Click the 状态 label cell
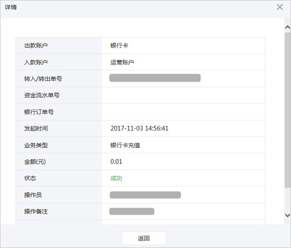This screenshot has width=291, height=248. [59, 178]
